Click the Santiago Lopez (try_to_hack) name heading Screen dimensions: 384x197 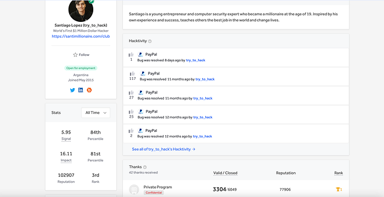point(81,25)
